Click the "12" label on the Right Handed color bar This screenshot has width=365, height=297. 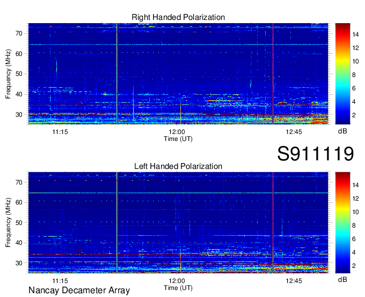(x=355, y=48)
